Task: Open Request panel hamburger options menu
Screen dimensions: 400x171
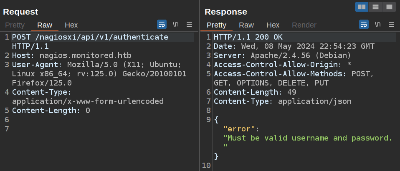Action: [189, 24]
